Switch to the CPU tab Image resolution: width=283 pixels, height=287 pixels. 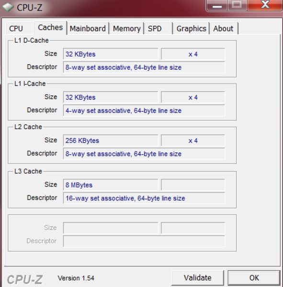click(x=16, y=29)
